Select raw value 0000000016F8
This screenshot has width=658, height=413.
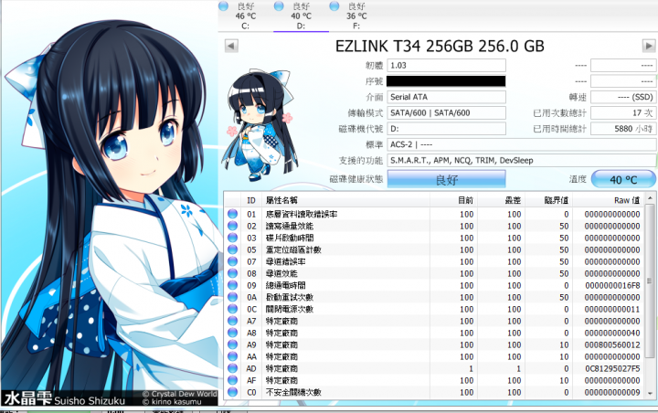(x=612, y=285)
